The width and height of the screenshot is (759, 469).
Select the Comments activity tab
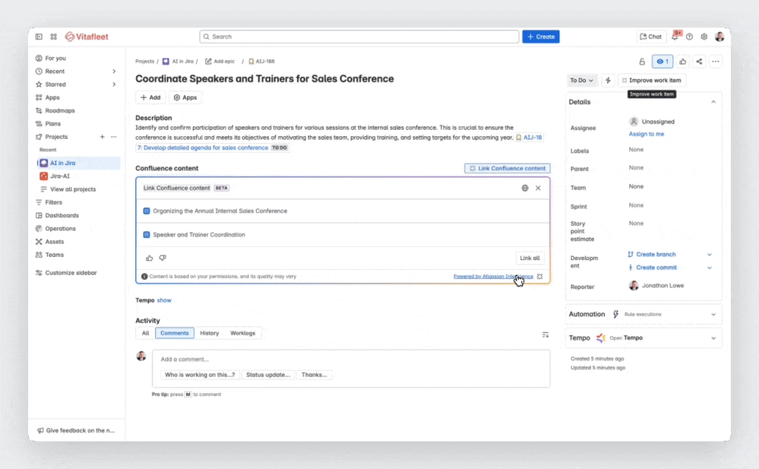pyautogui.click(x=174, y=334)
